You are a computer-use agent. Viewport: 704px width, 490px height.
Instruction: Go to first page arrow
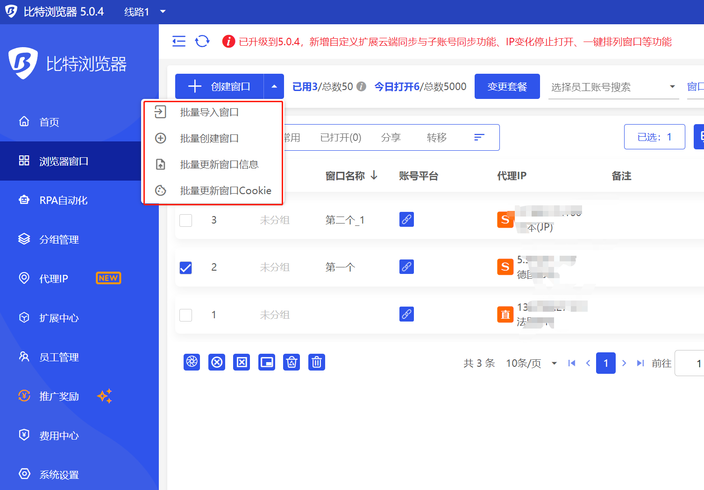pyautogui.click(x=571, y=363)
